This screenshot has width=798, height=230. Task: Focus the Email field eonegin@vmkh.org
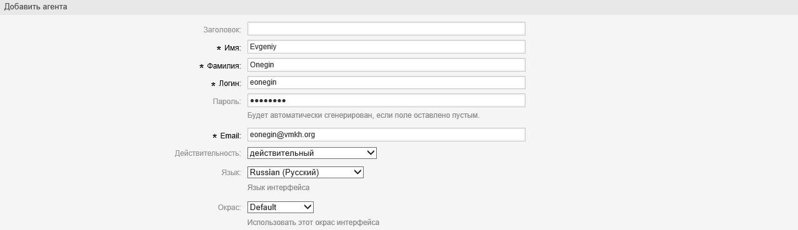click(386, 135)
